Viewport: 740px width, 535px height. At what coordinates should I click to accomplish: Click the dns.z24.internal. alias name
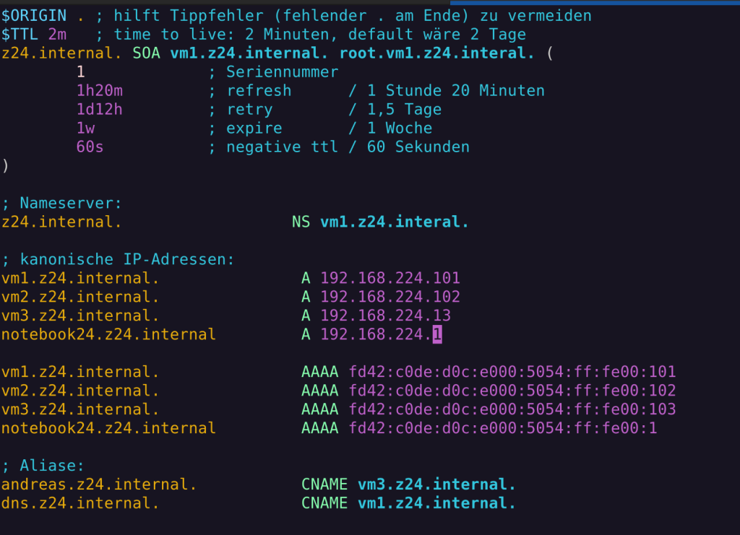tap(80, 503)
